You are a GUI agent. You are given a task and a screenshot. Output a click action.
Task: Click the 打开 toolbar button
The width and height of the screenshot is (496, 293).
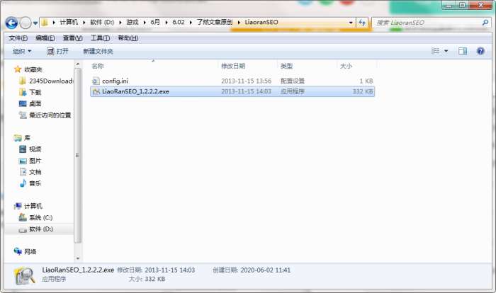click(57, 51)
